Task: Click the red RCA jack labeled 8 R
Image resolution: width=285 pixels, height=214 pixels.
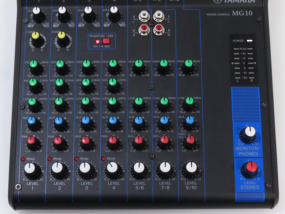Action: [158, 30]
